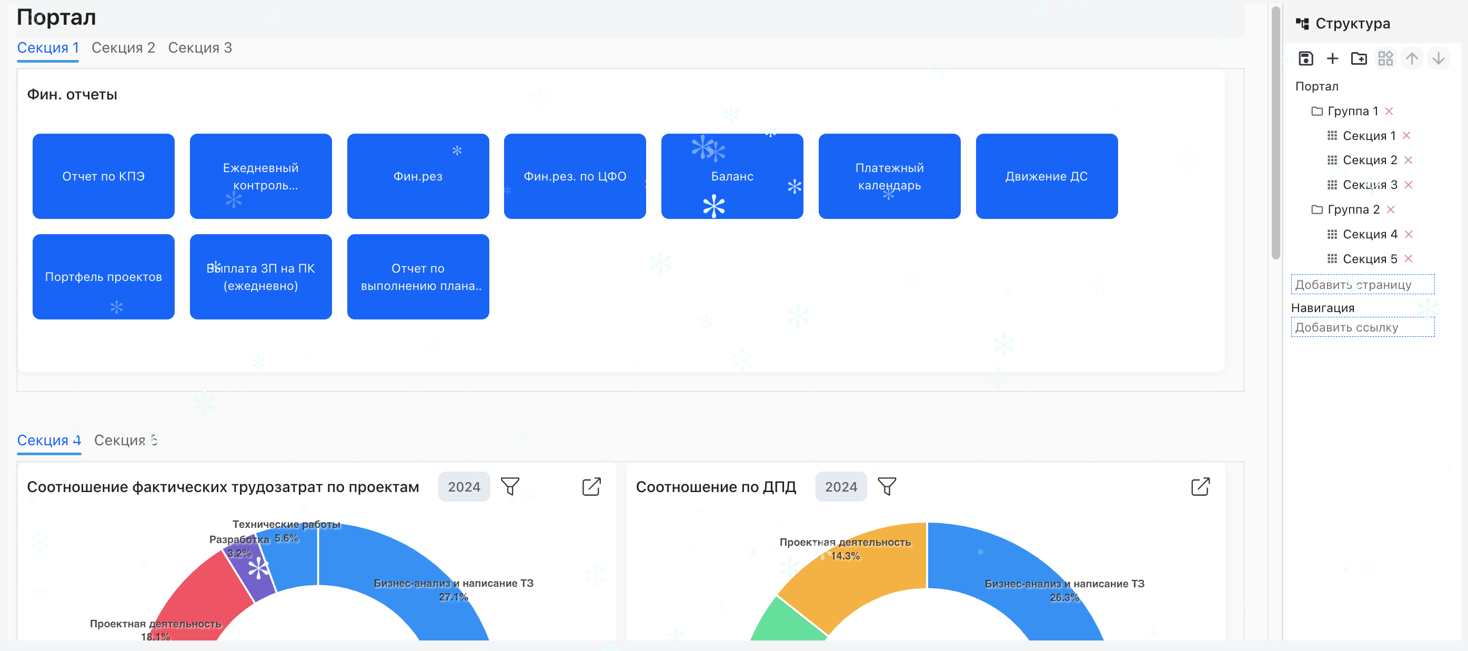Click the widgets grid icon in Структура toolbar

pos(1385,59)
